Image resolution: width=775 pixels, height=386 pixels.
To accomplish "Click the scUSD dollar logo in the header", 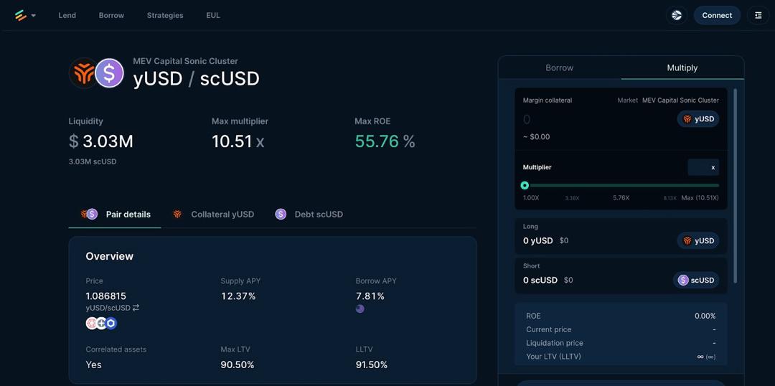I will click(x=109, y=73).
